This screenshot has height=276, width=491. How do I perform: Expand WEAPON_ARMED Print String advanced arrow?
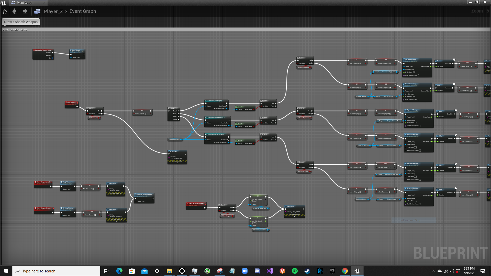116,195
